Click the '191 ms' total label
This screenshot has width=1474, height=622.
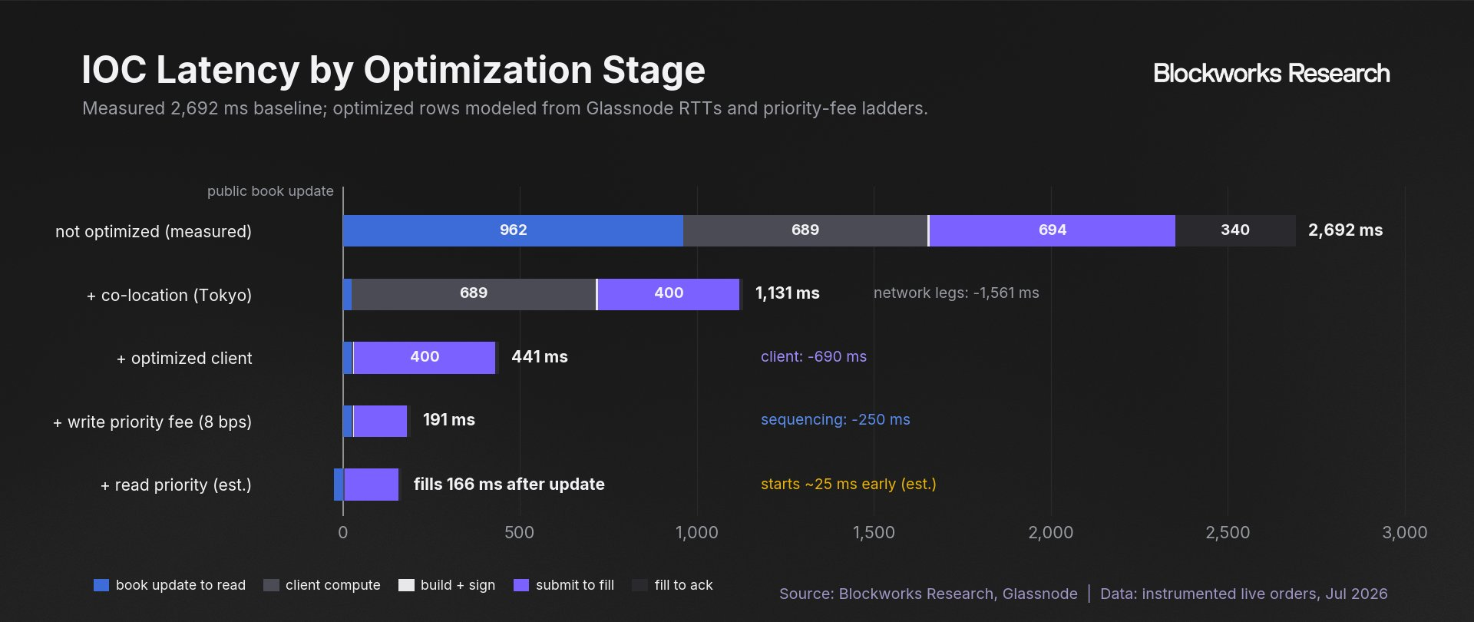coord(449,420)
